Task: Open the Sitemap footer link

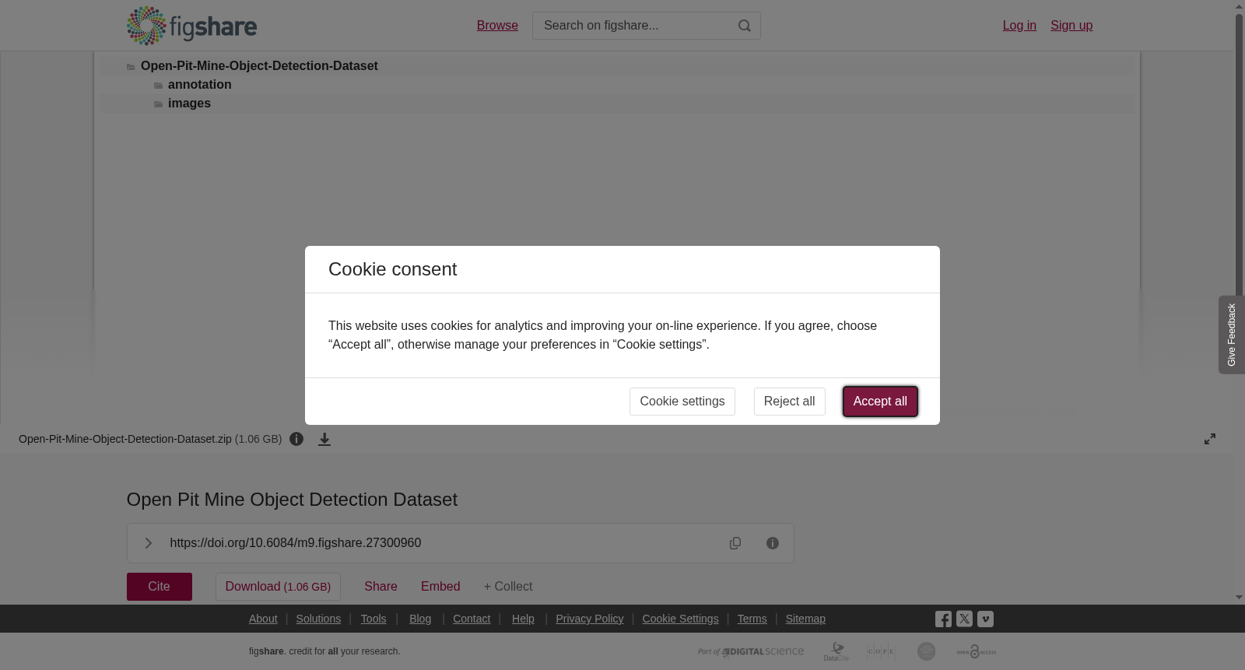Action: point(805,619)
